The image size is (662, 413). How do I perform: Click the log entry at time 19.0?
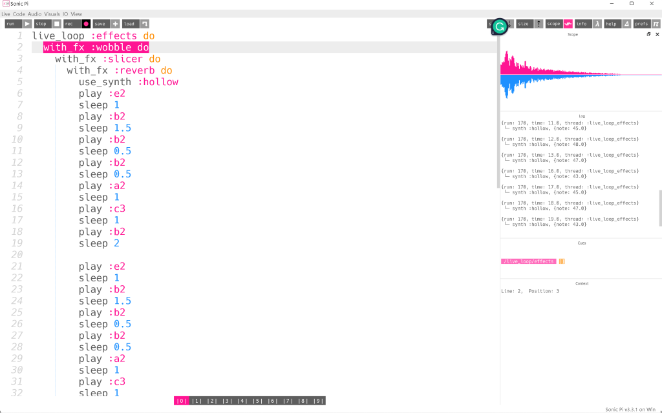[x=570, y=222]
